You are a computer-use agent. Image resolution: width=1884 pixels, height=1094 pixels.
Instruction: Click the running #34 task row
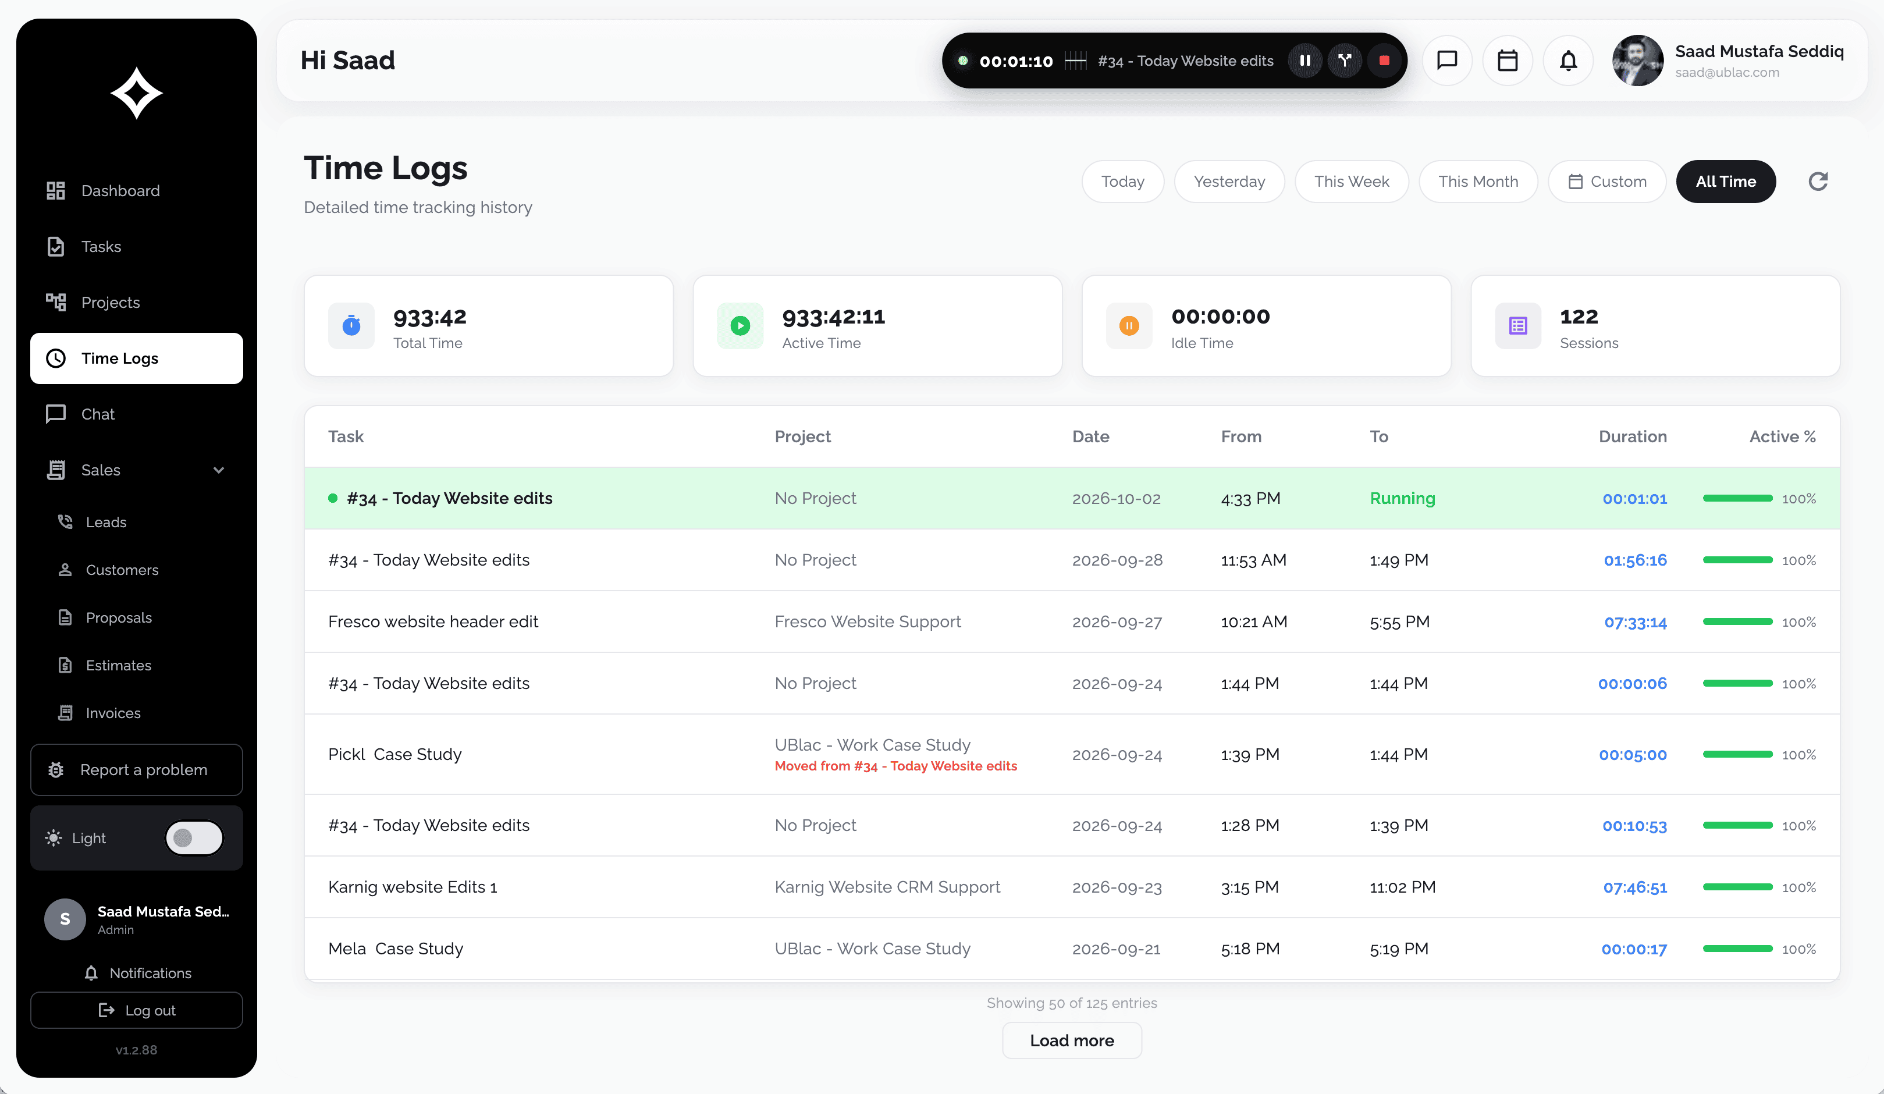(1071, 499)
